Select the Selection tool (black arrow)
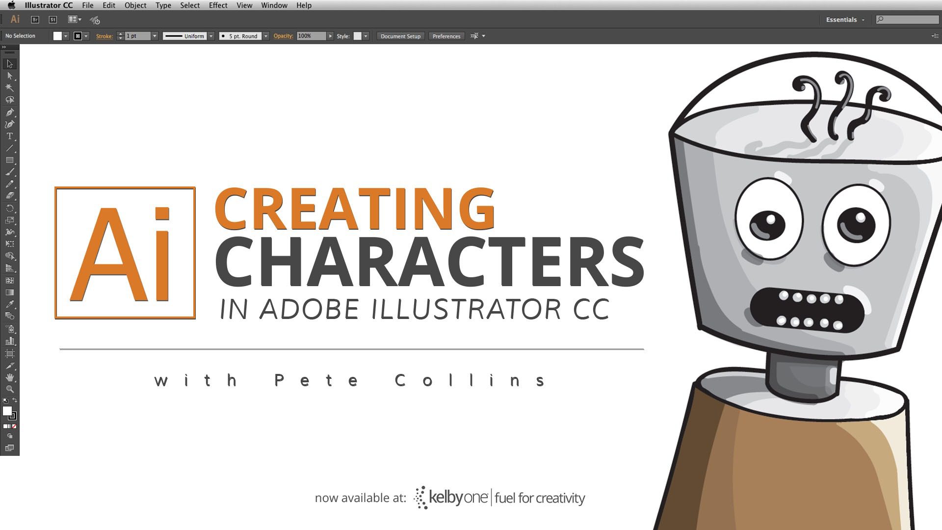 coord(9,64)
